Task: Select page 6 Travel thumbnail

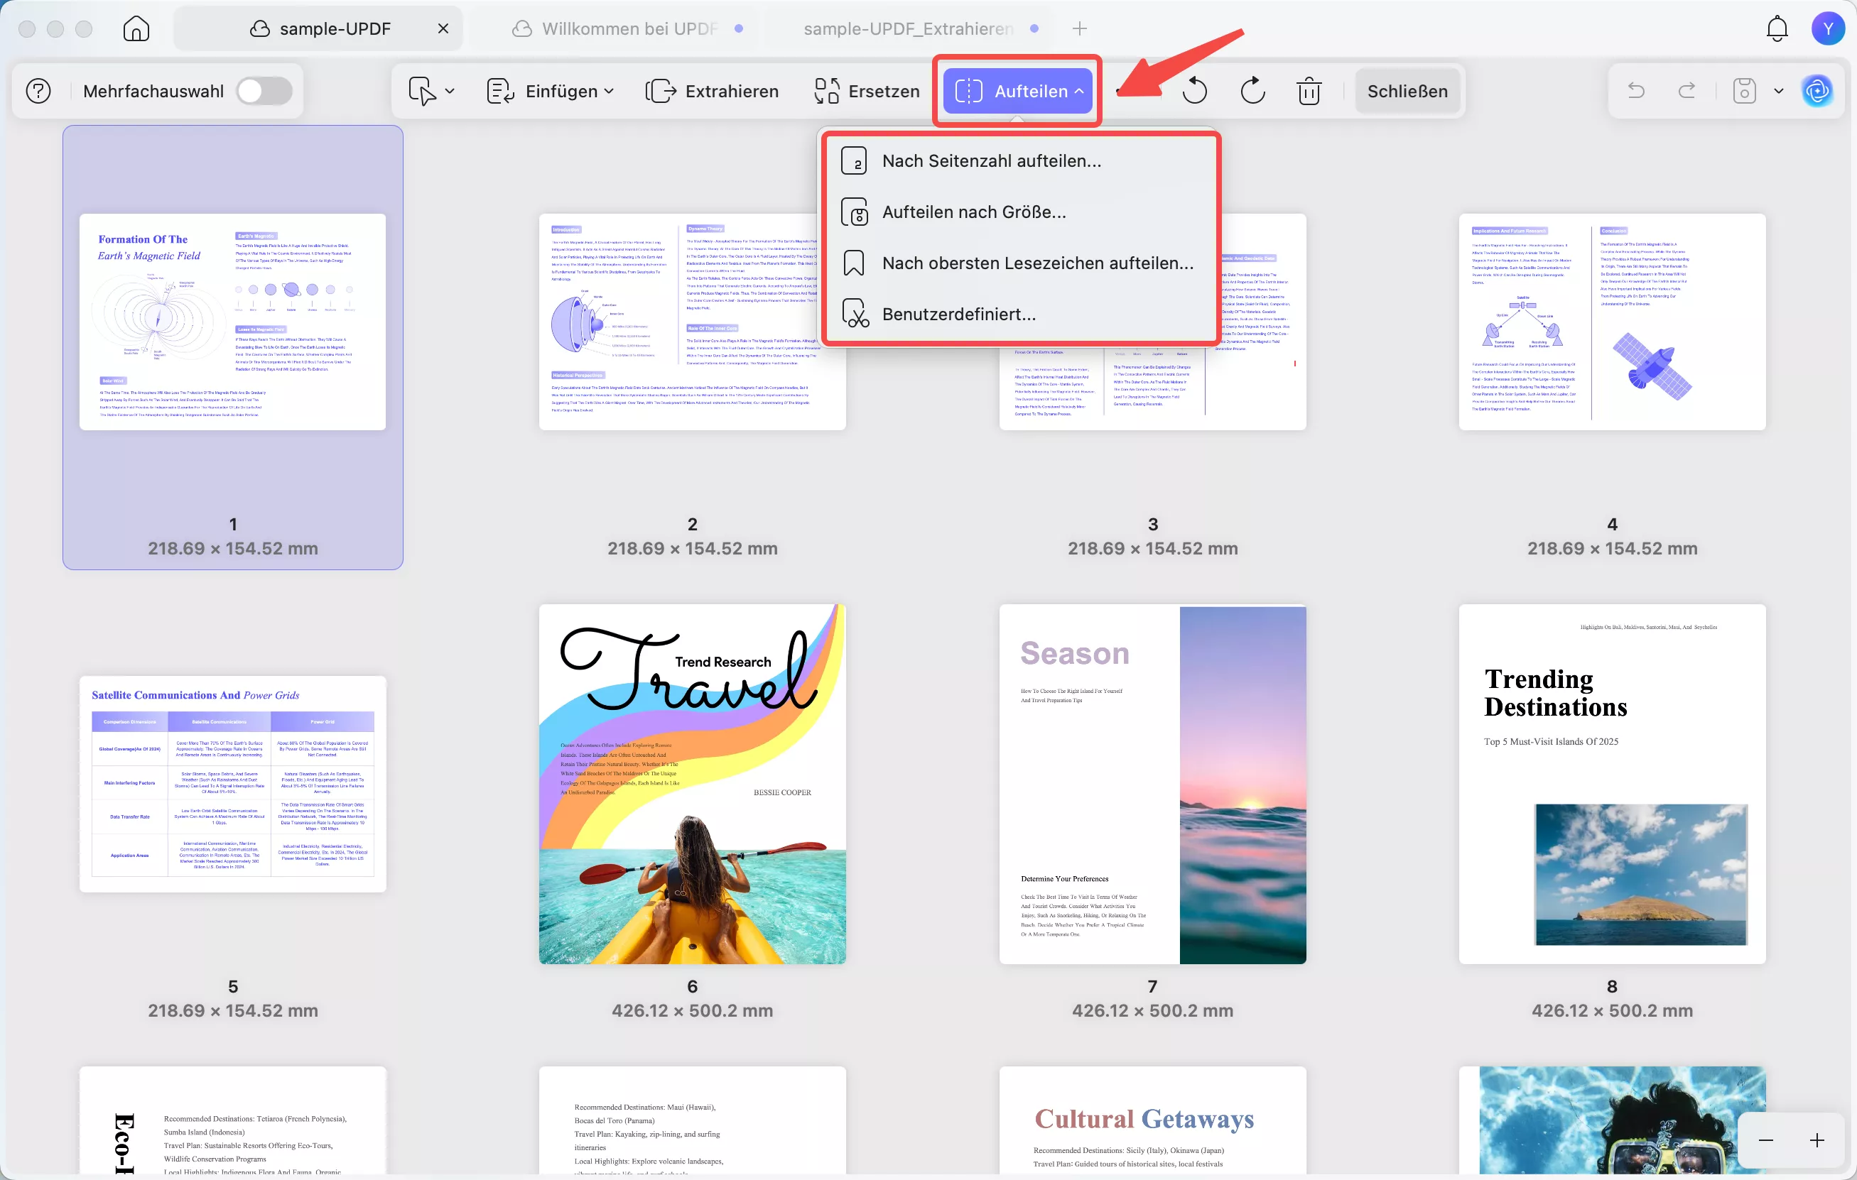Action: point(692,784)
